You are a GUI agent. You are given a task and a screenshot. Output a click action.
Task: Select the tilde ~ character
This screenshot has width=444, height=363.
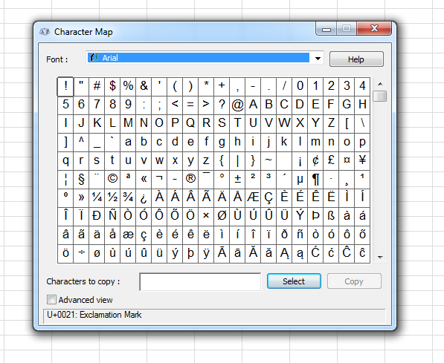tap(268, 160)
